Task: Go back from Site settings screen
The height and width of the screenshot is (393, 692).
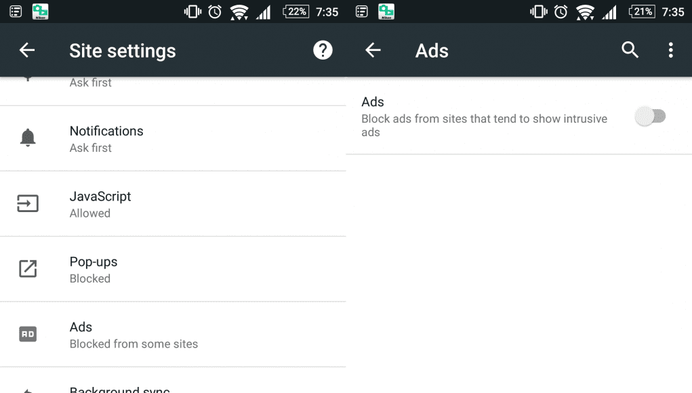Action: coord(27,50)
